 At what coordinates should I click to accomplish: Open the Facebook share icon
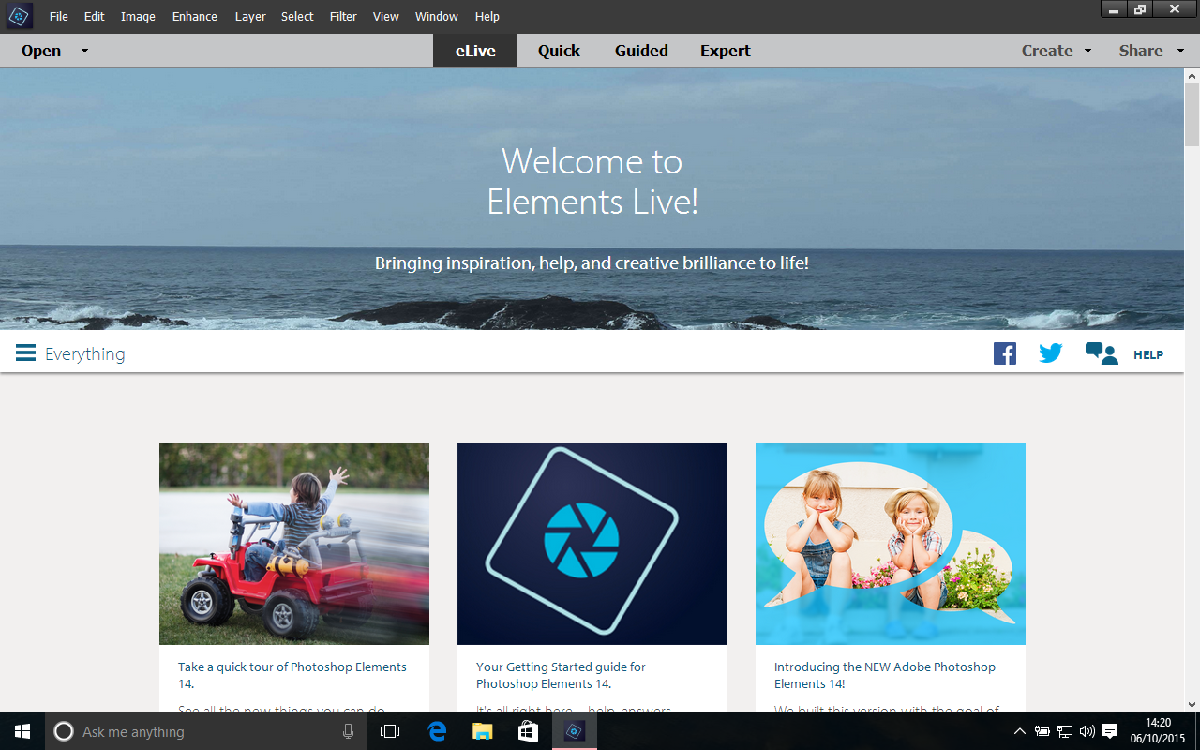1005,353
